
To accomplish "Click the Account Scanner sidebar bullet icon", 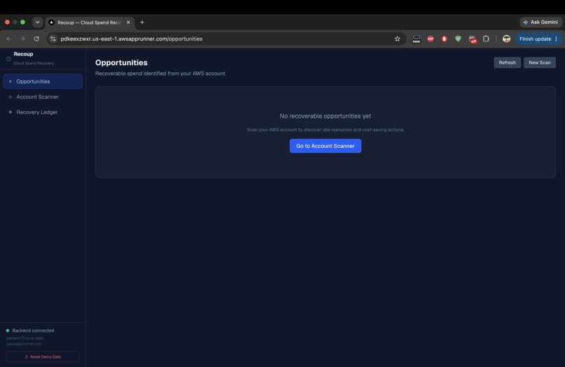I will point(10,97).
